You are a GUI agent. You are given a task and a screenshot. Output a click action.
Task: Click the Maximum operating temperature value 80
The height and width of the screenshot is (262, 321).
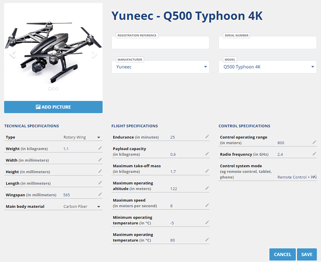click(173, 240)
